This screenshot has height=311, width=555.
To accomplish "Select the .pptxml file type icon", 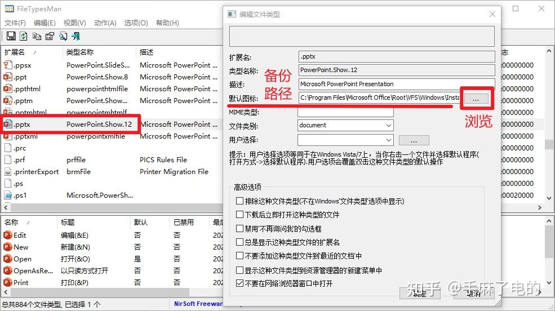I will coord(8,136).
